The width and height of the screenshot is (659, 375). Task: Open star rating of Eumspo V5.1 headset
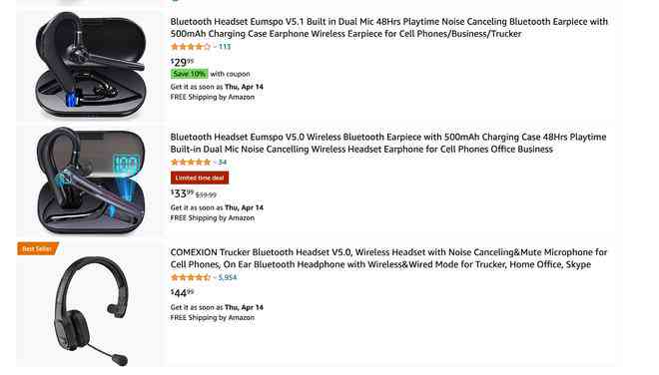coord(191,47)
